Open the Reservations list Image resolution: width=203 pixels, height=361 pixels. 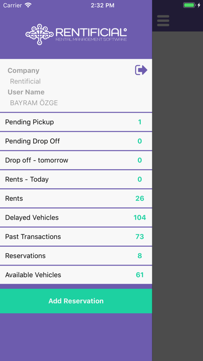coord(76,256)
